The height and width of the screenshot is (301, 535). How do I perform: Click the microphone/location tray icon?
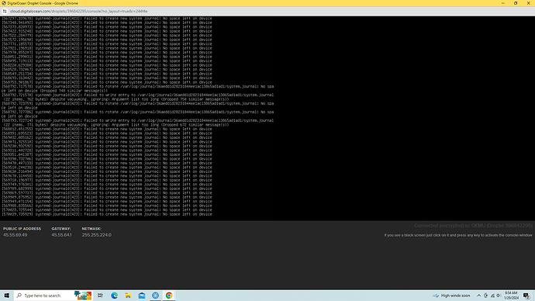(485, 296)
